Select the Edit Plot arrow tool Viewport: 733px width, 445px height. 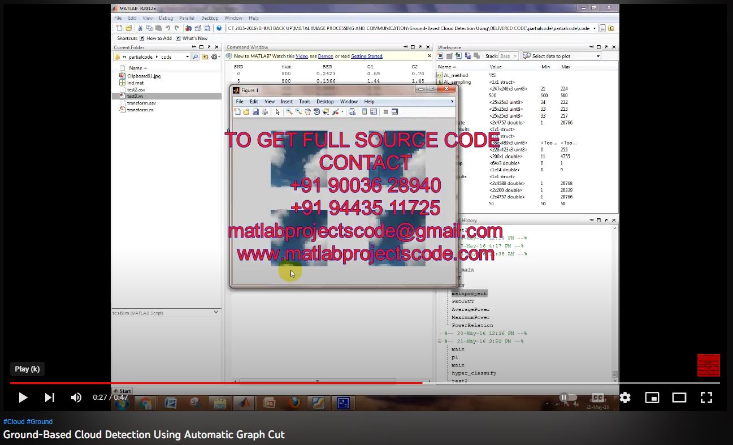tap(277, 112)
